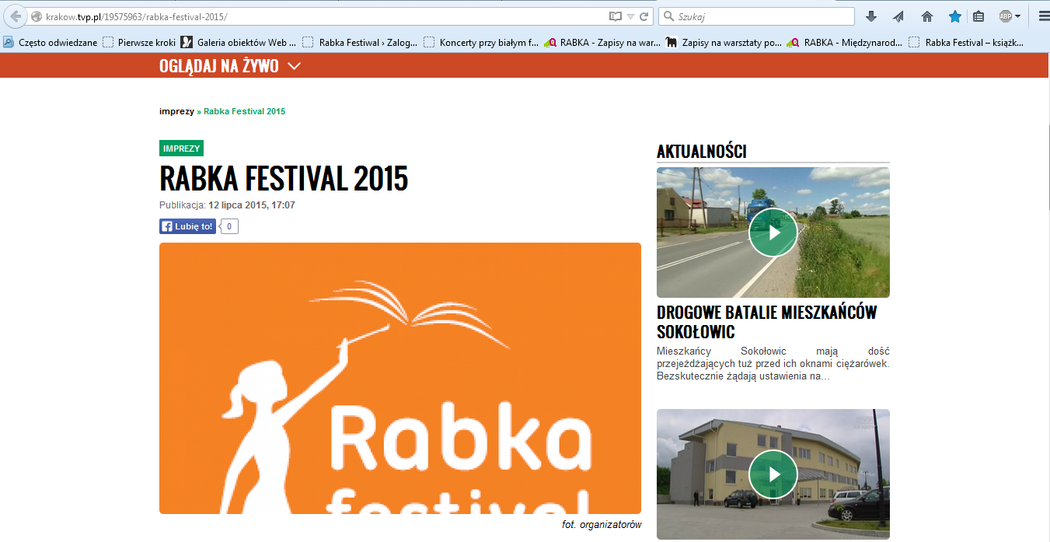1050x542 pixels.
Task: Expand the Oglądaj na żywo chevron
Action: coord(294,66)
